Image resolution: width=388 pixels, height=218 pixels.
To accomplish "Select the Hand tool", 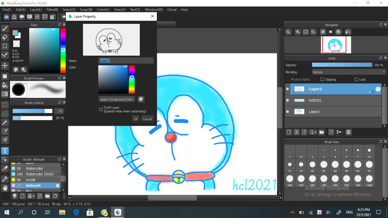I will click(x=5, y=188).
